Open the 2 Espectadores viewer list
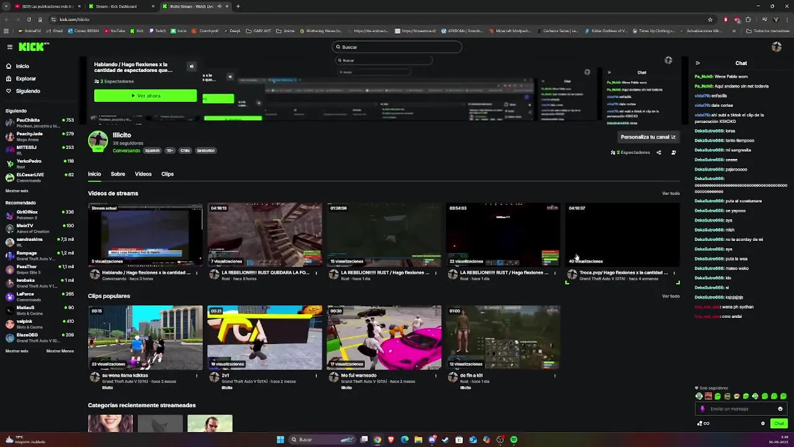The image size is (794, 447). pyautogui.click(x=630, y=152)
